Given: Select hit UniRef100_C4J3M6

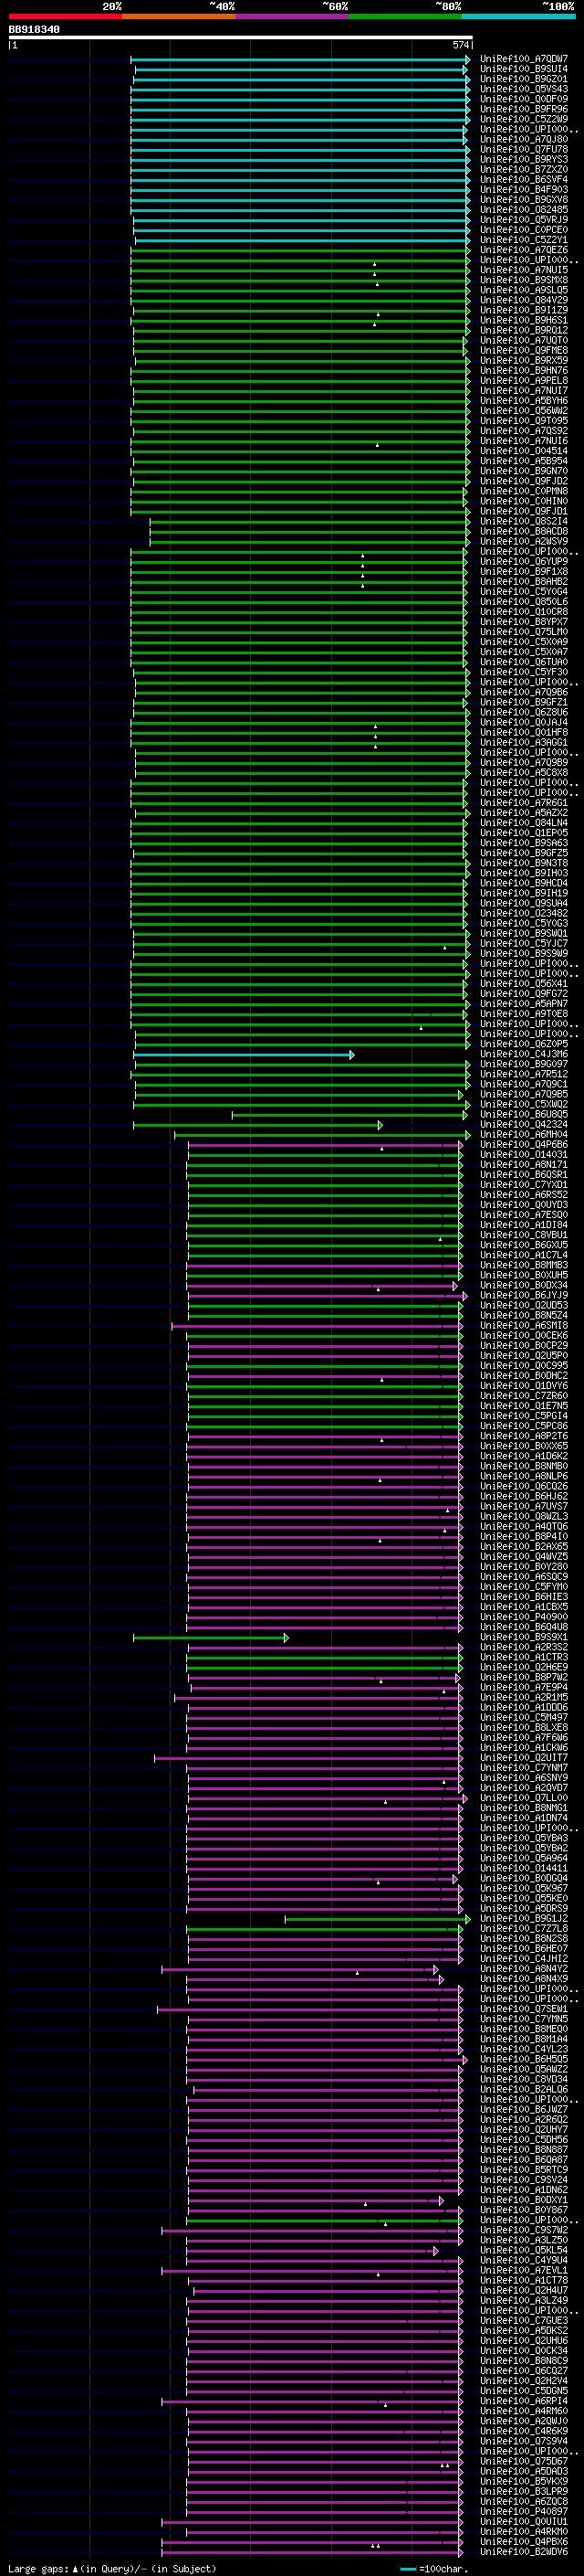Looking at the screenshot, I should (x=524, y=1054).
